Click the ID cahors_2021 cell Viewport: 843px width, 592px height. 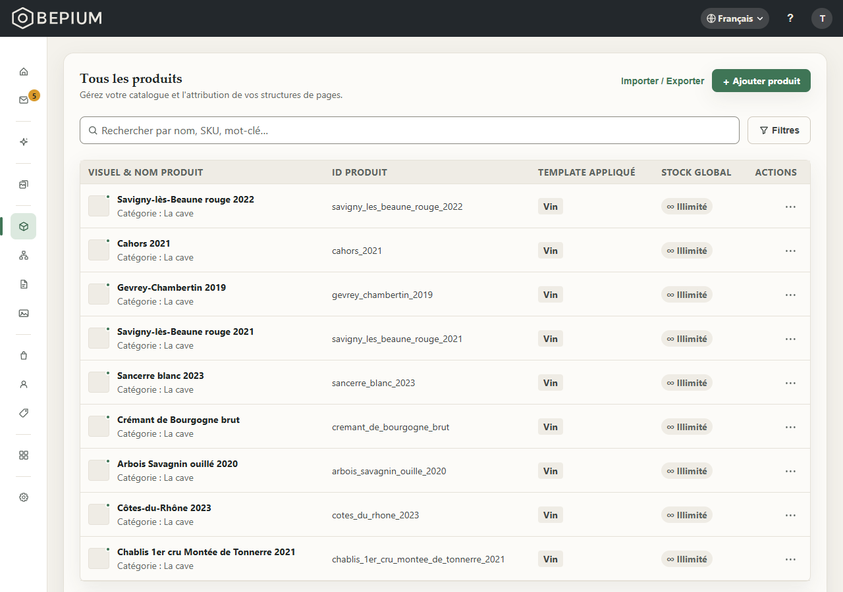click(357, 251)
